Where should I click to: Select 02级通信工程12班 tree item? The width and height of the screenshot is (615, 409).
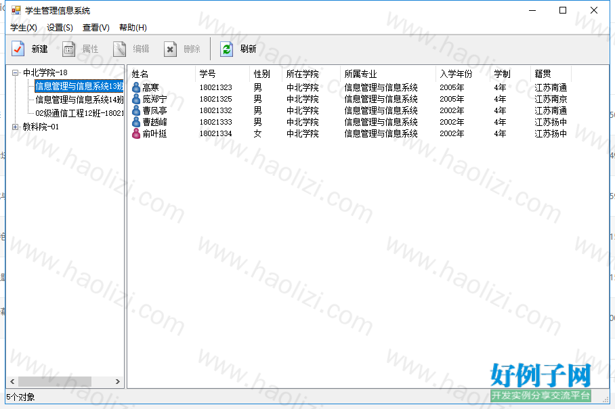(79, 113)
